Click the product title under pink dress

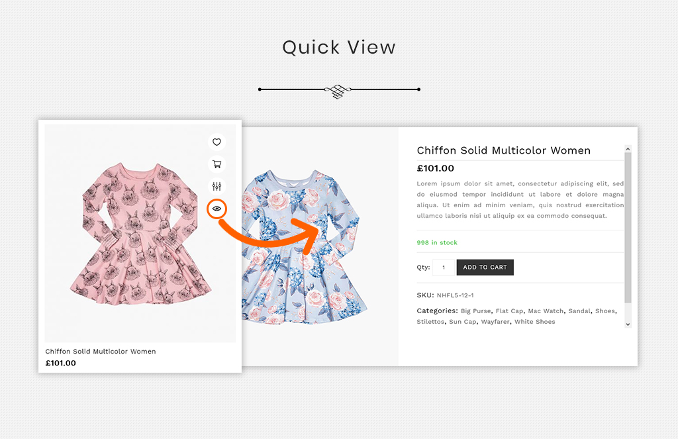point(101,352)
